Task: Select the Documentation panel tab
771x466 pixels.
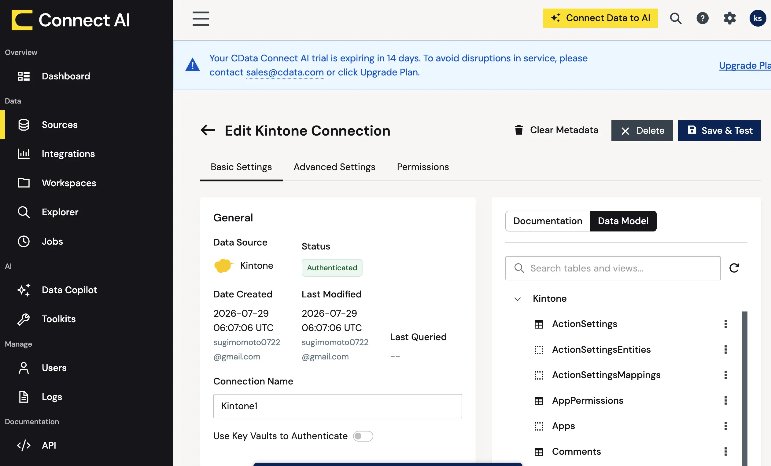Action: (x=548, y=221)
